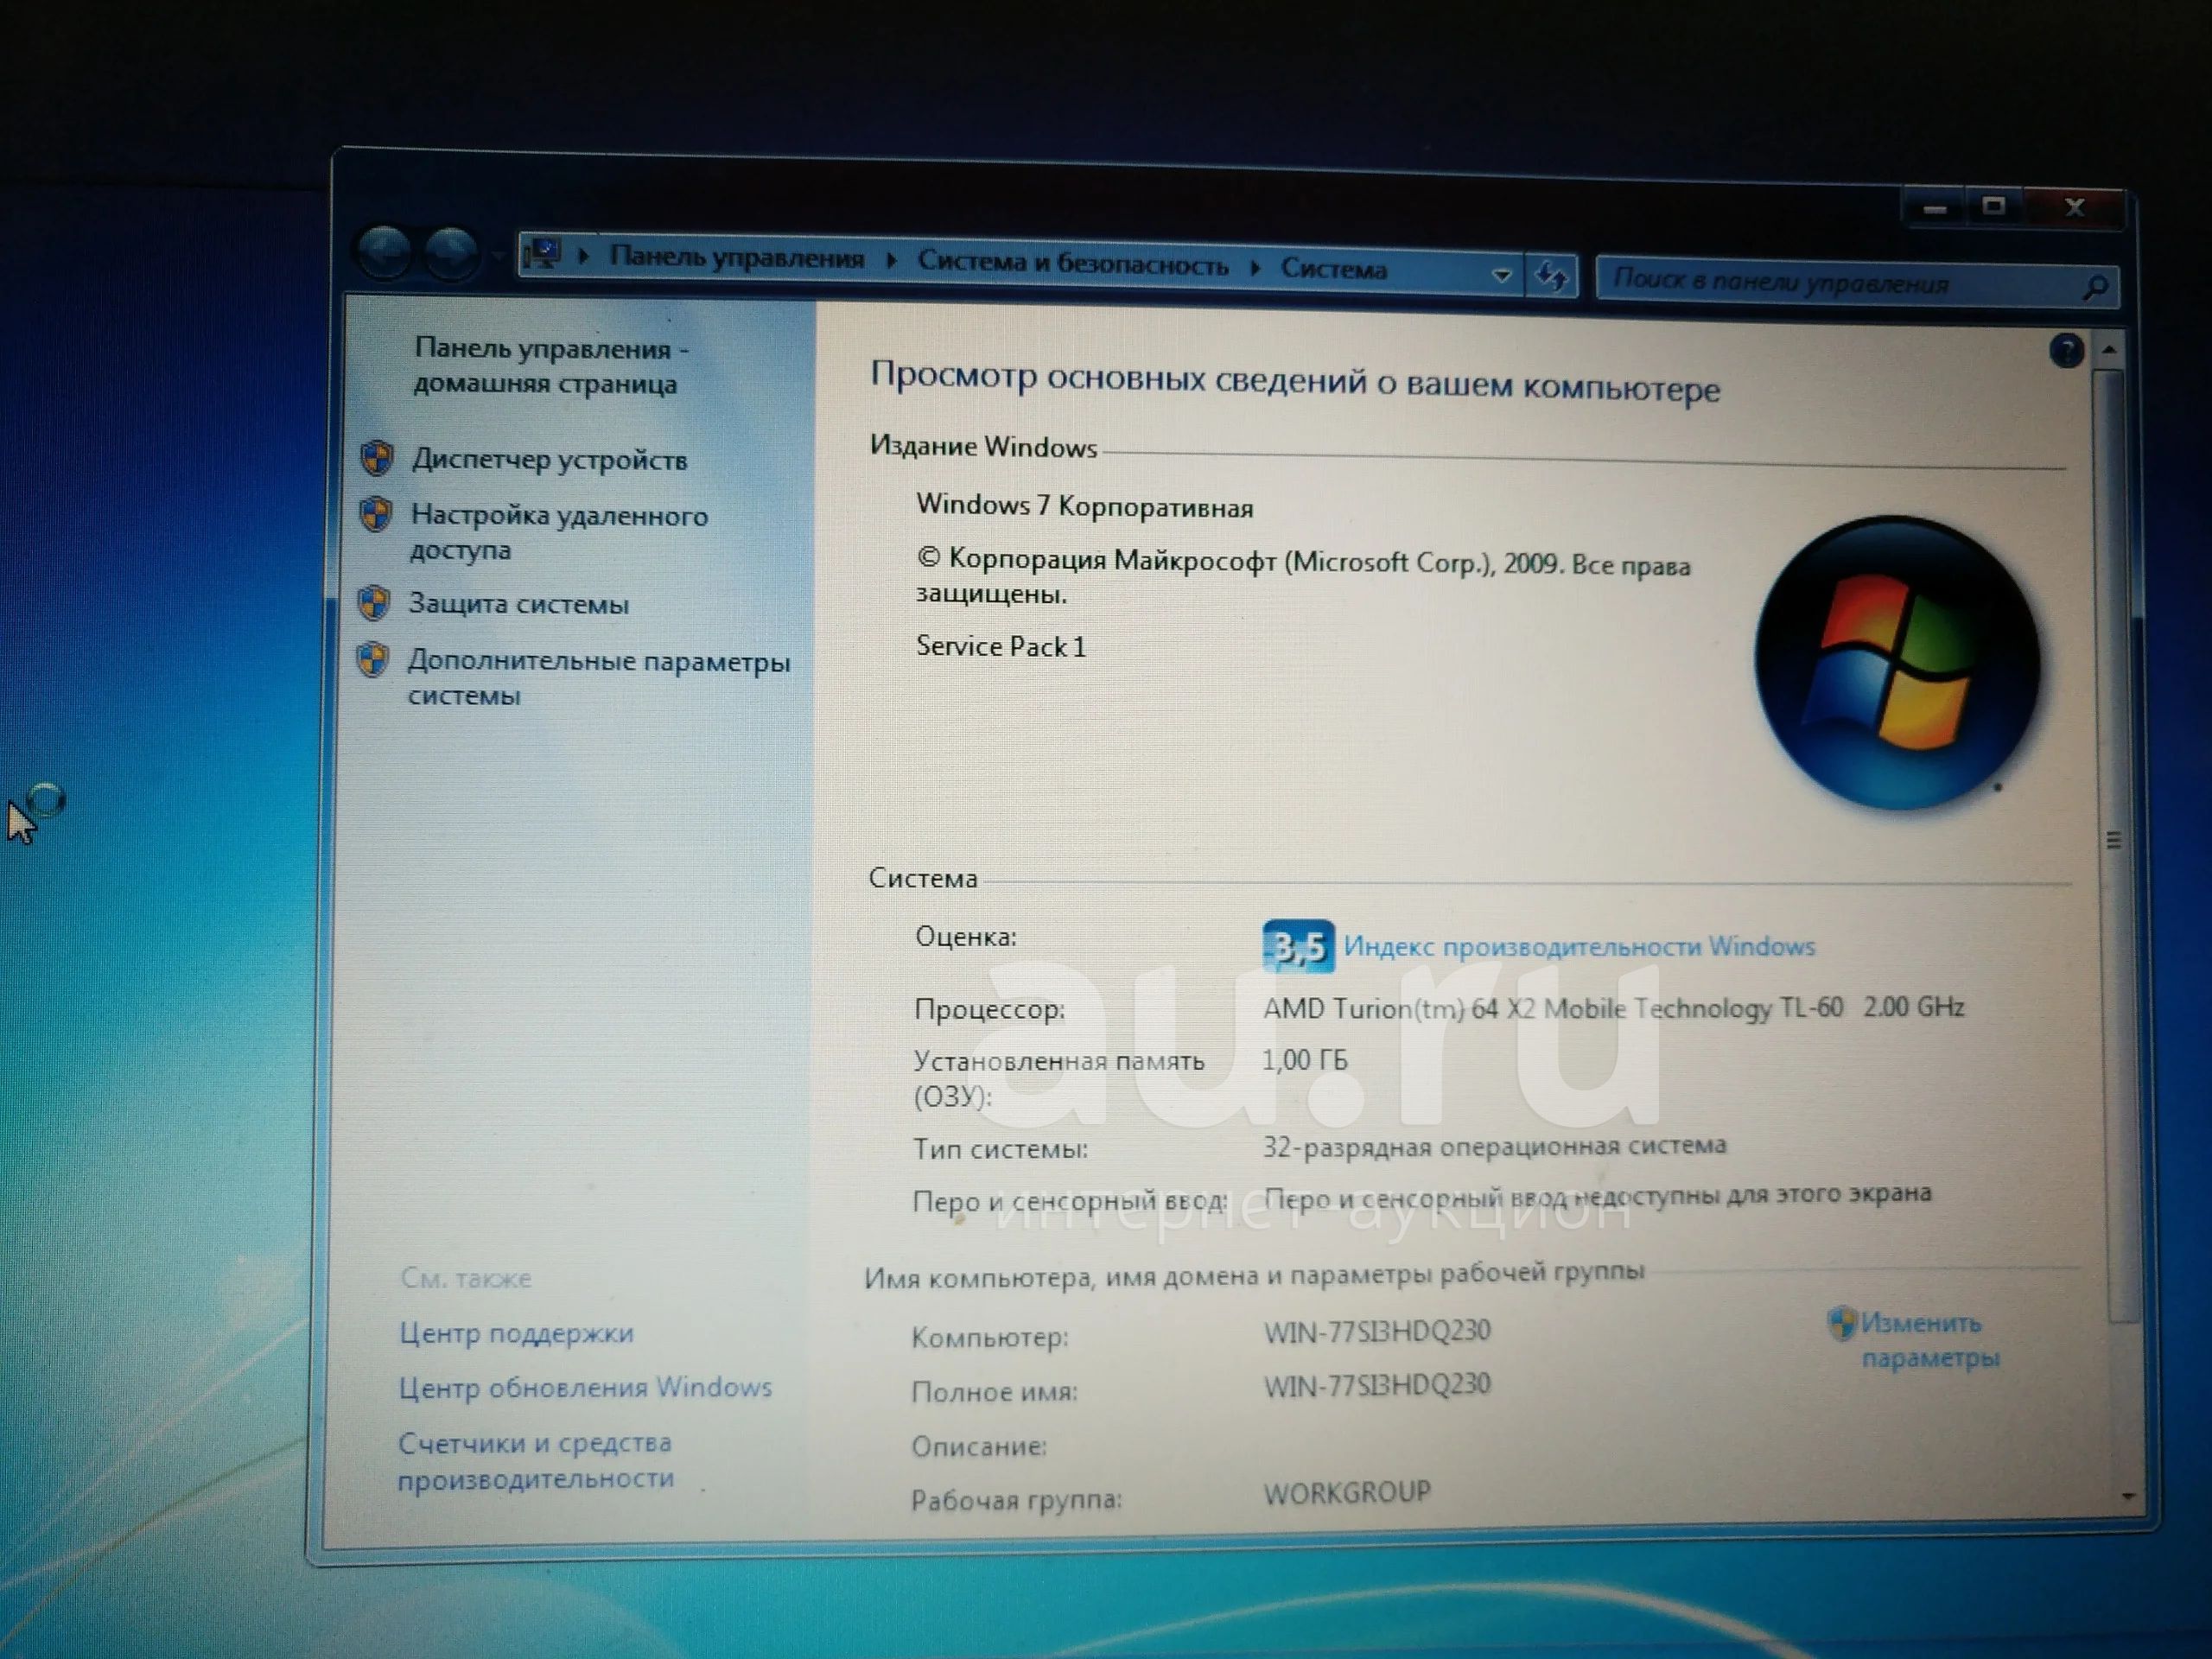Click the magnifier icon in the search box
Image resolution: width=2212 pixels, height=1659 pixels.
tap(2095, 288)
